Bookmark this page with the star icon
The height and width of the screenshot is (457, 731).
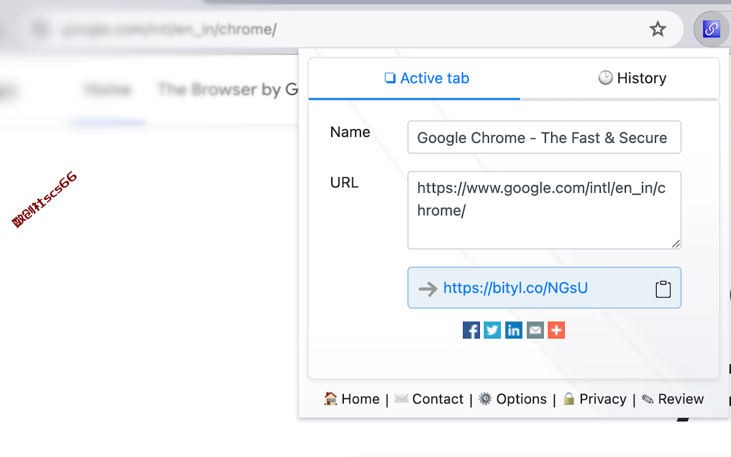658,29
